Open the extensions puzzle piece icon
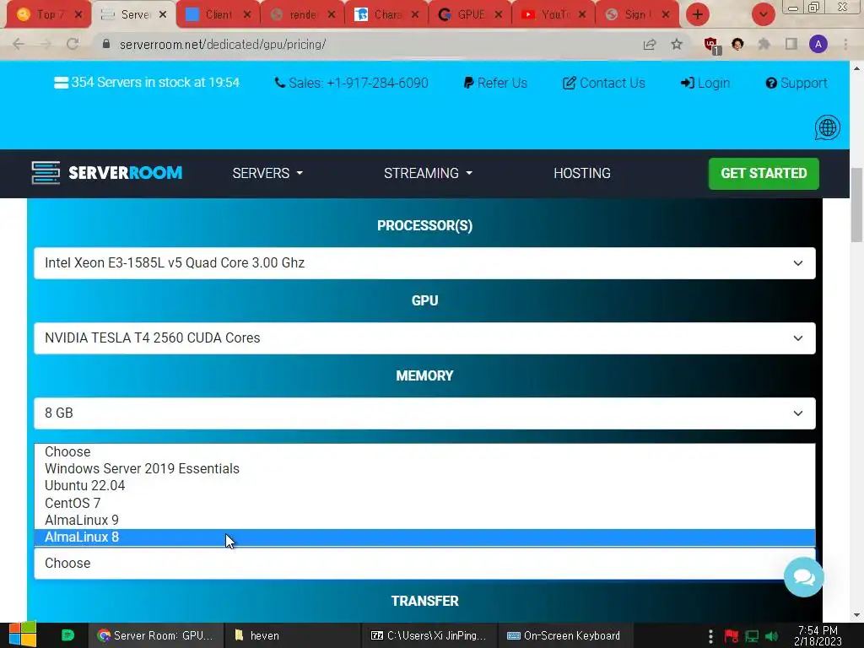The height and width of the screenshot is (648, 864). pyautogui.click(x=764, y=44)
